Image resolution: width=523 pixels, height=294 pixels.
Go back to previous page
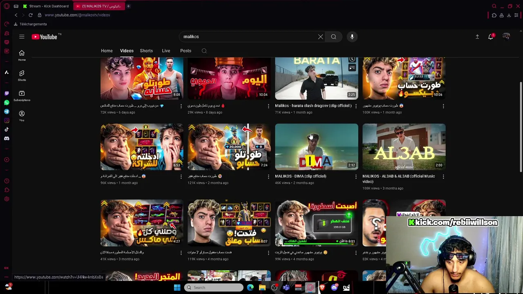pyautogui.click(x=16, y=15)
